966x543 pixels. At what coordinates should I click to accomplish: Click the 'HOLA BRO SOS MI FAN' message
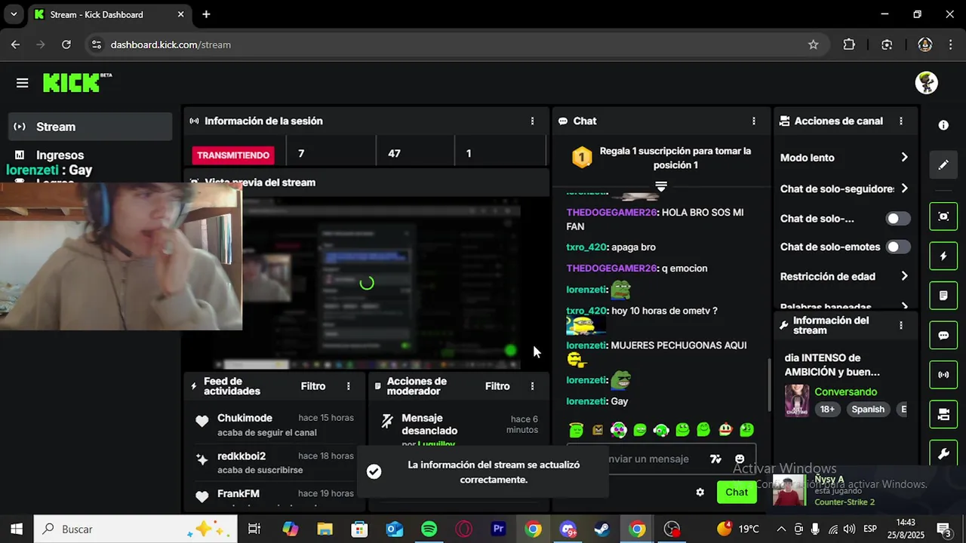tap(655, 219)
